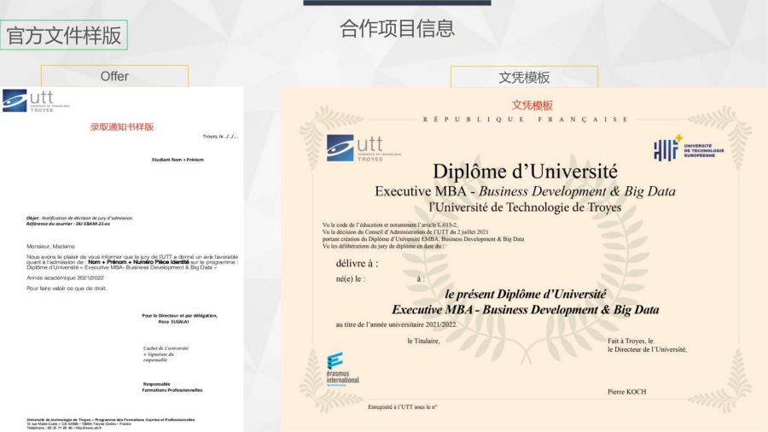Click the Diplôme d'Université title

click(x=525, y=172)
